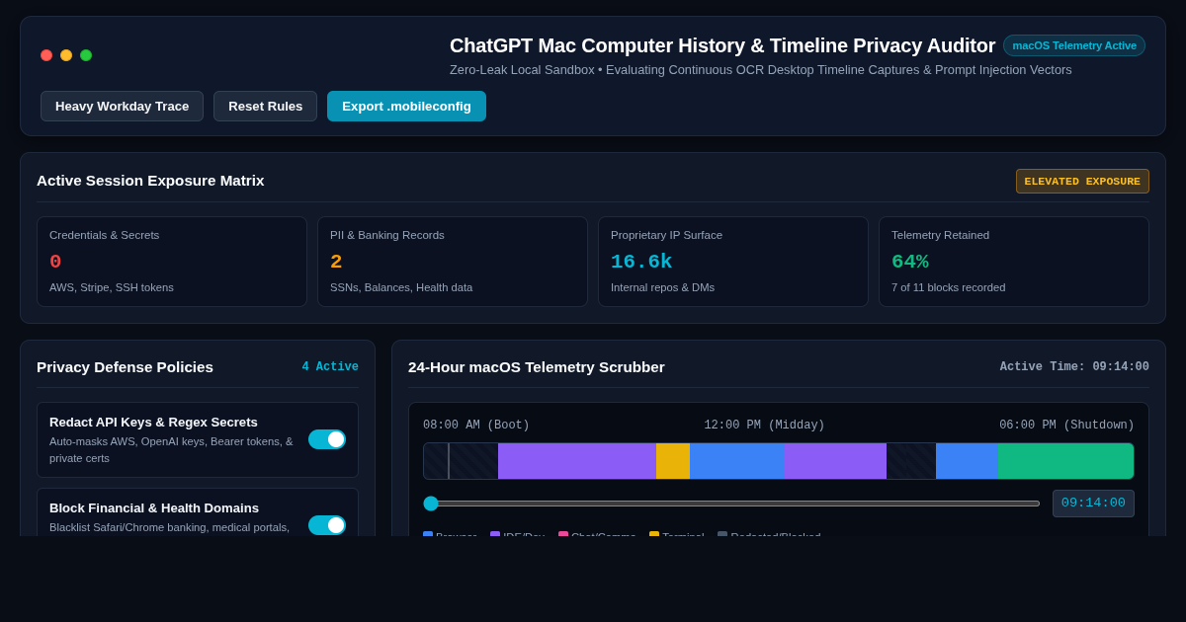Click the "08:00 AM (Boot)" timeline label
The height and width of the screenshot is (622, 1186).
pos(476,426)
